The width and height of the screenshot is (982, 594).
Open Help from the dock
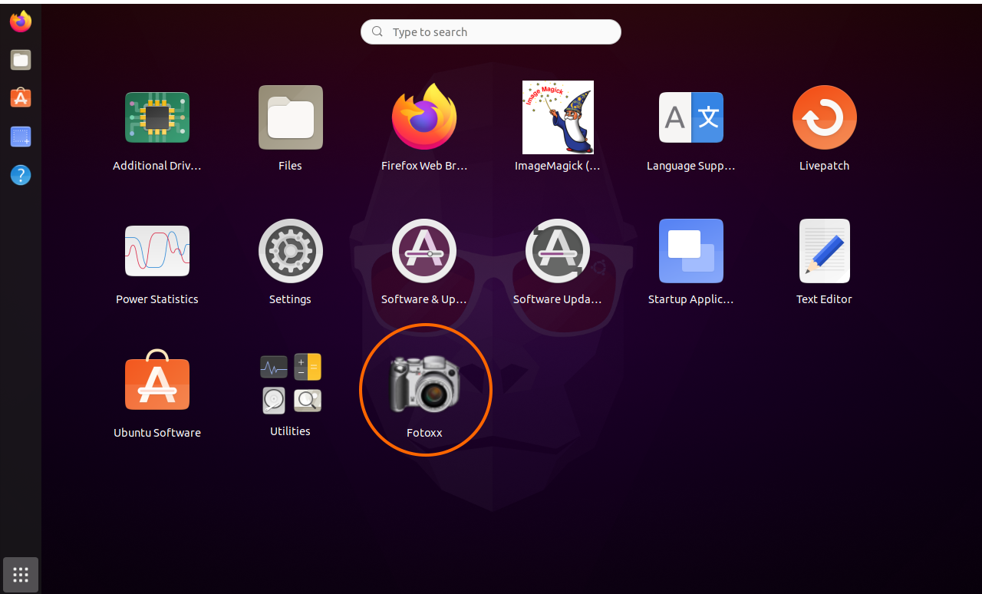[21, 175]
